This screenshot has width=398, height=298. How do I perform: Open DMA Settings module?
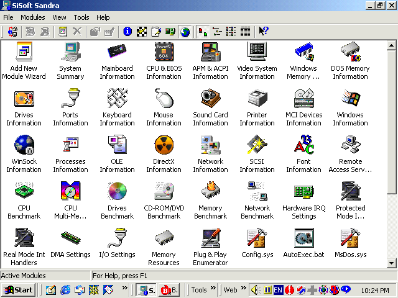70,243
